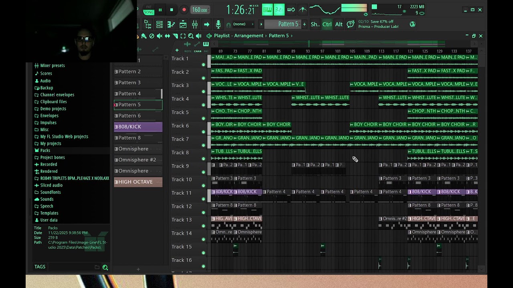
Task: Click the Sh.. shift modifier button
Action: point(315,24)
